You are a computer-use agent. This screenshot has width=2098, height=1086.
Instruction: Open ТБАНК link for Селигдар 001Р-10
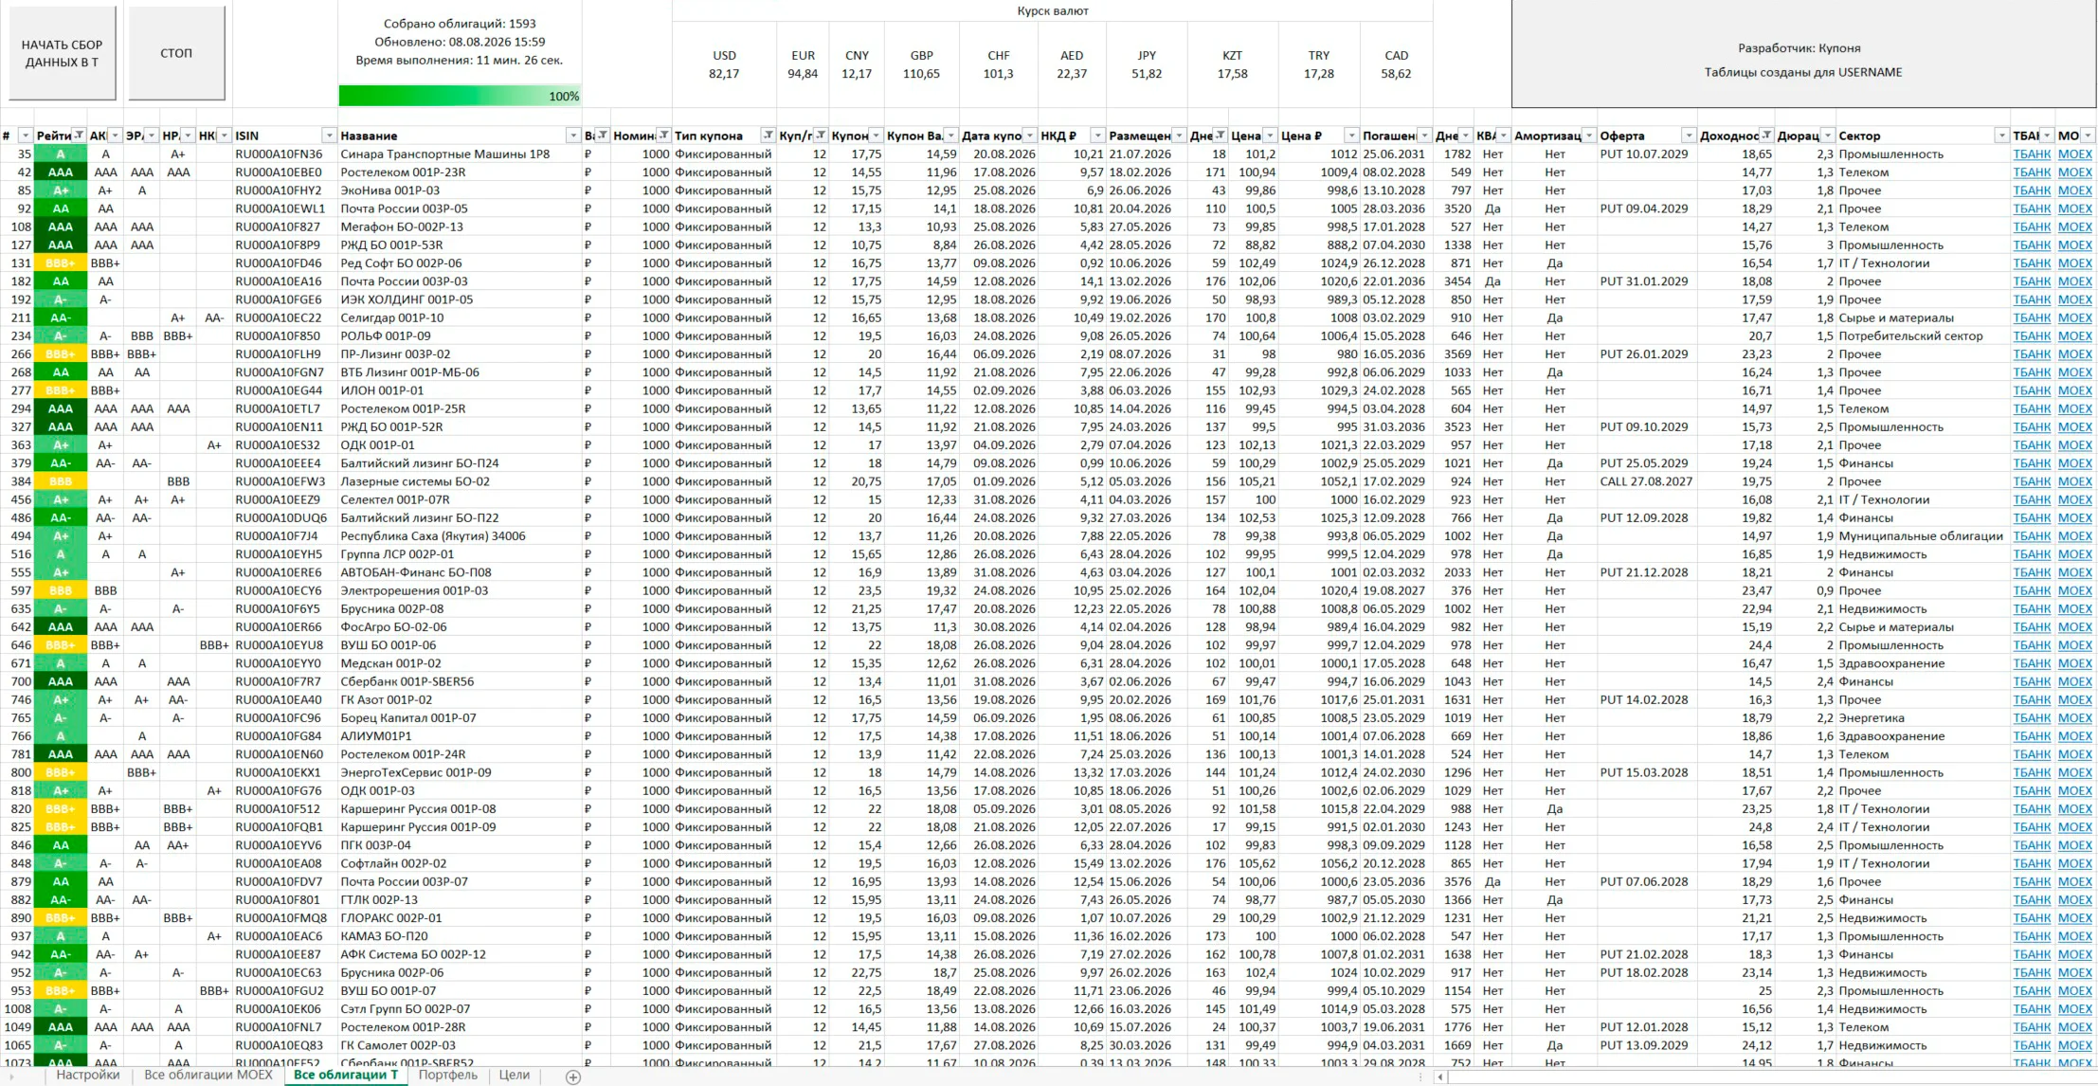click(2032, 318)
